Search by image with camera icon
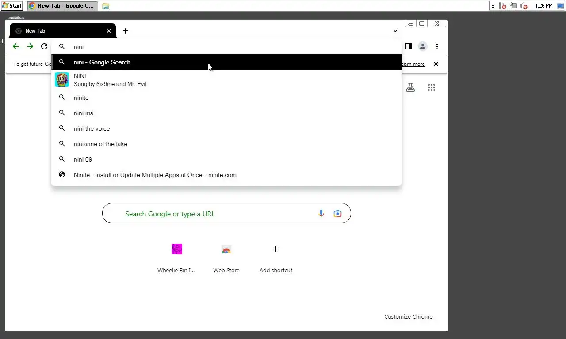Screen dimensions: 566x339 pyautogui.click(x=337, y=214)
